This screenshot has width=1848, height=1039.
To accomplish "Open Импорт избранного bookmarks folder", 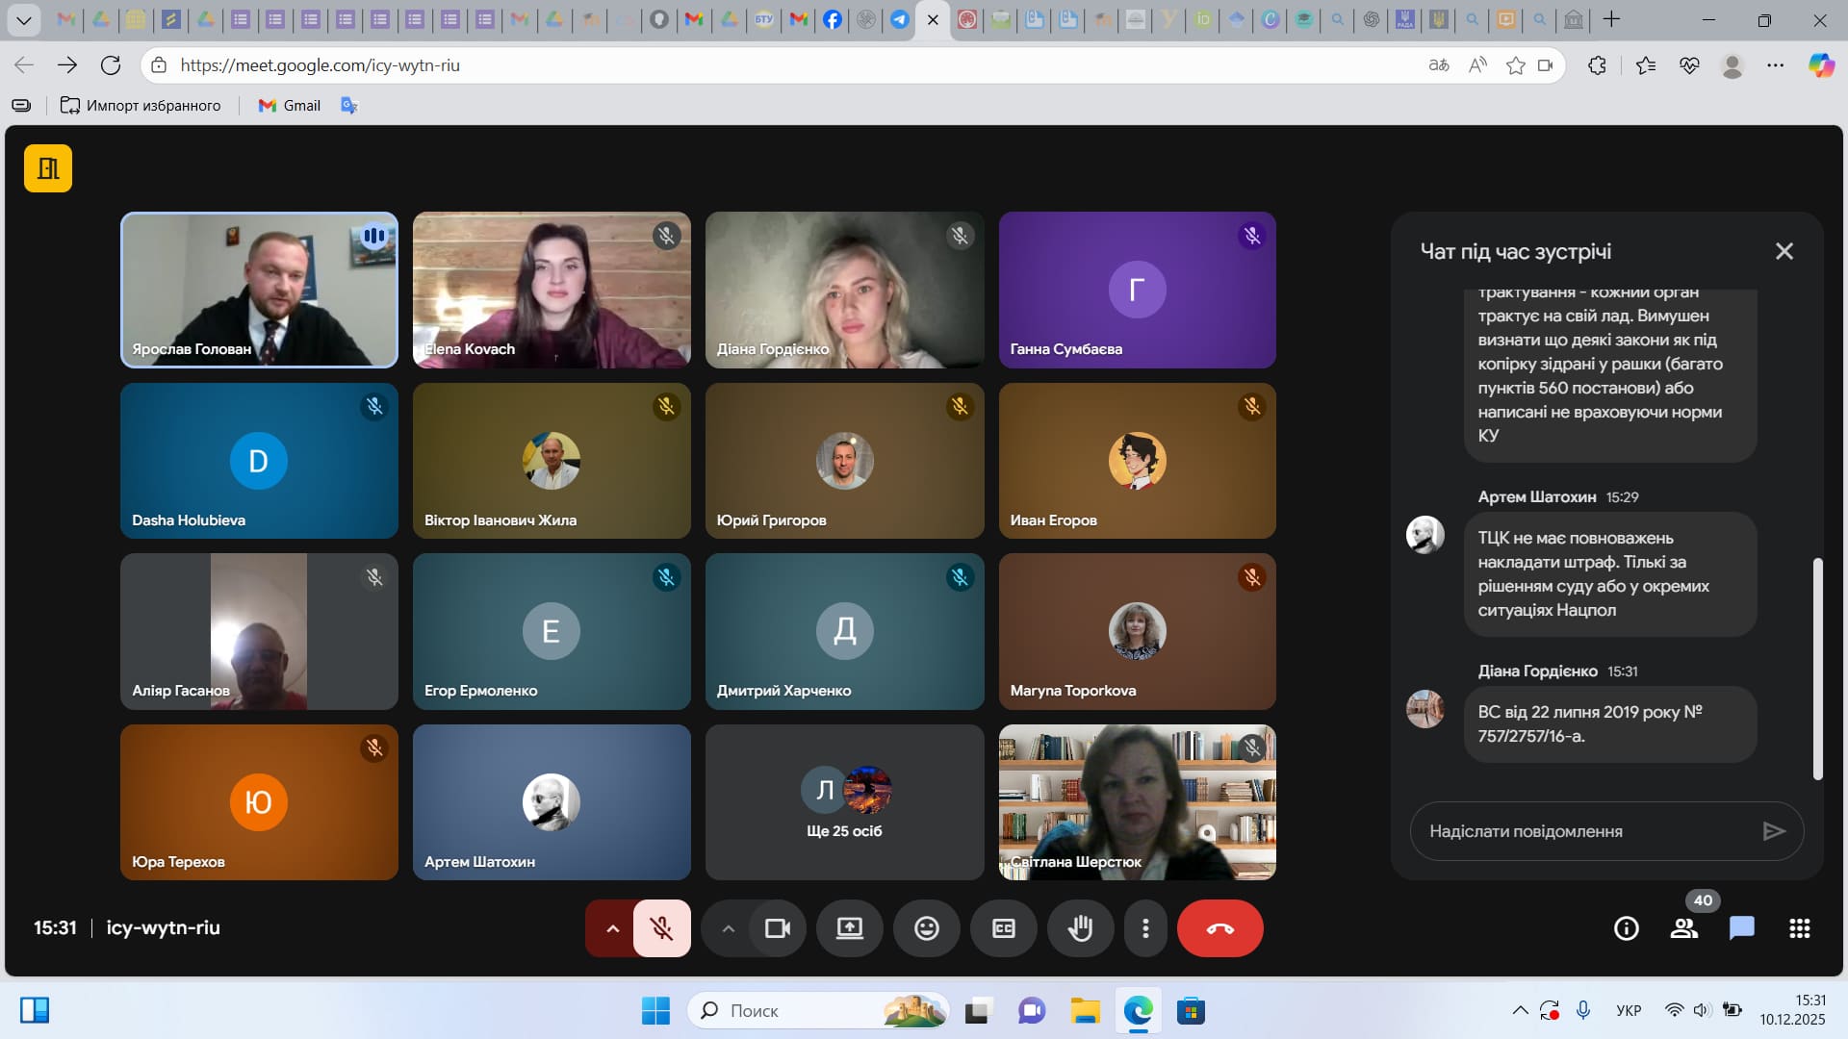I will [x=141, y=106].
